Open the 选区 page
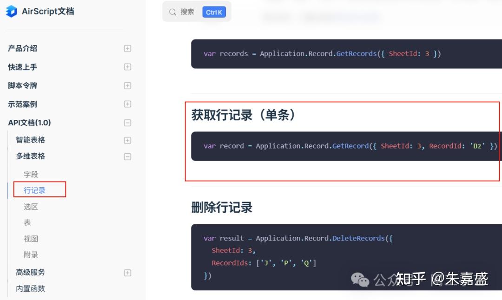The width and height of the screenshot is (502, 300). (x=31, y=207)
